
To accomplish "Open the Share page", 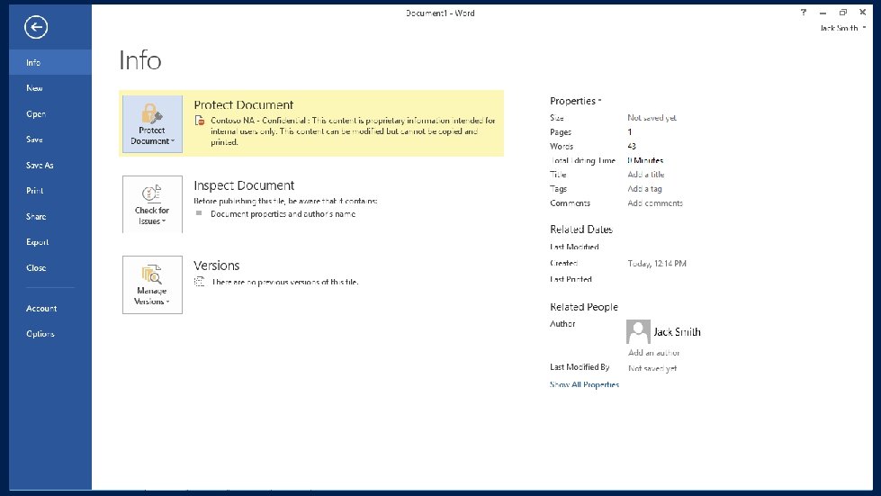I will [x=50, y=216].
